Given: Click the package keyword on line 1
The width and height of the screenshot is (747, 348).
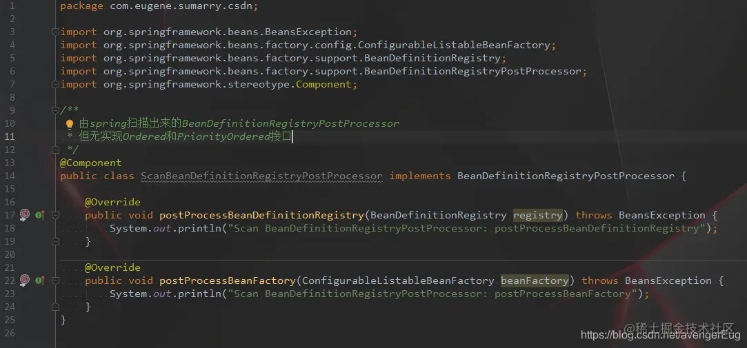Looking at the screenshot, I should 81,7.
